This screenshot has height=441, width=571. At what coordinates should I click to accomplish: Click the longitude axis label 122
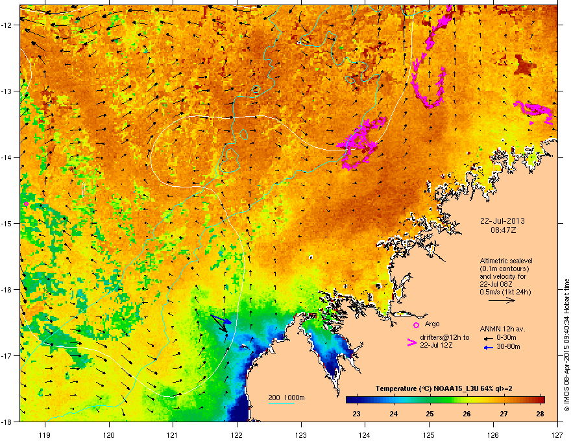237,435
